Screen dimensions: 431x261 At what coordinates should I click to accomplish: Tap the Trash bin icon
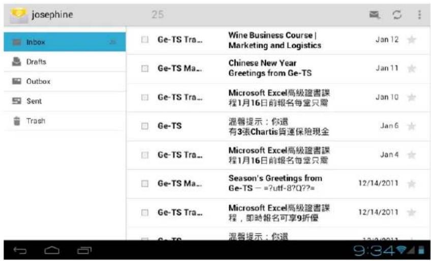[x=17, y=121]
